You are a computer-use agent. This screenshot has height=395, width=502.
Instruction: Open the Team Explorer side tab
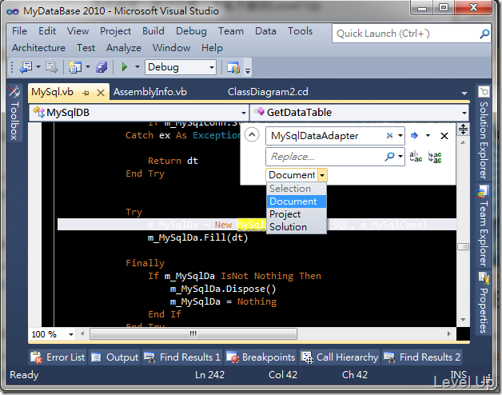coord(484,227)
